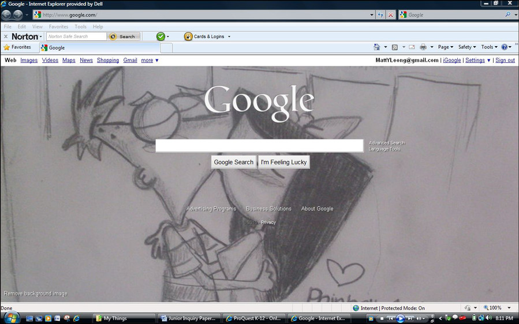The height and width of the screenshot is (324, 519).
Task: Click the Stop button on media player toolbar
Action: [381, 319]
